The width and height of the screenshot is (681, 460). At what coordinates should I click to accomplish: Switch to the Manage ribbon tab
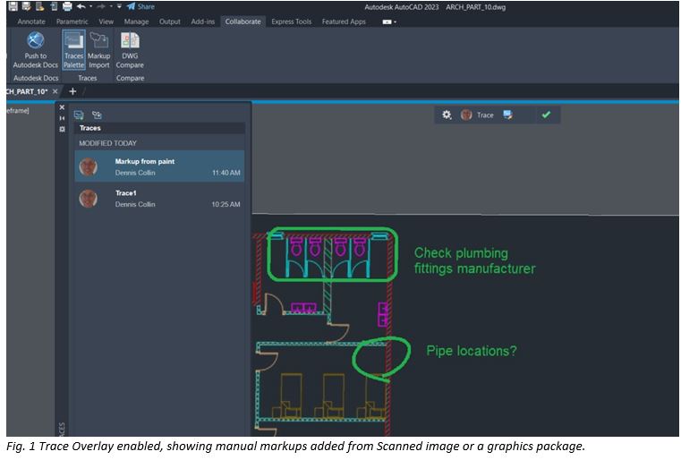(x=136, y=21)
